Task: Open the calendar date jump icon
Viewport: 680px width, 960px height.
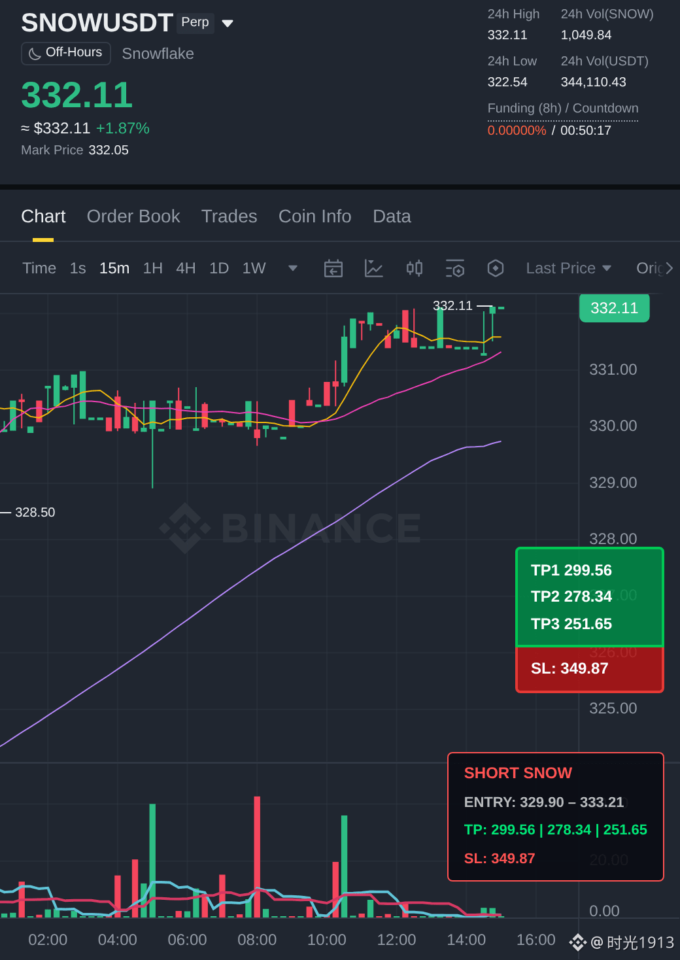Action: pos(333,268)
